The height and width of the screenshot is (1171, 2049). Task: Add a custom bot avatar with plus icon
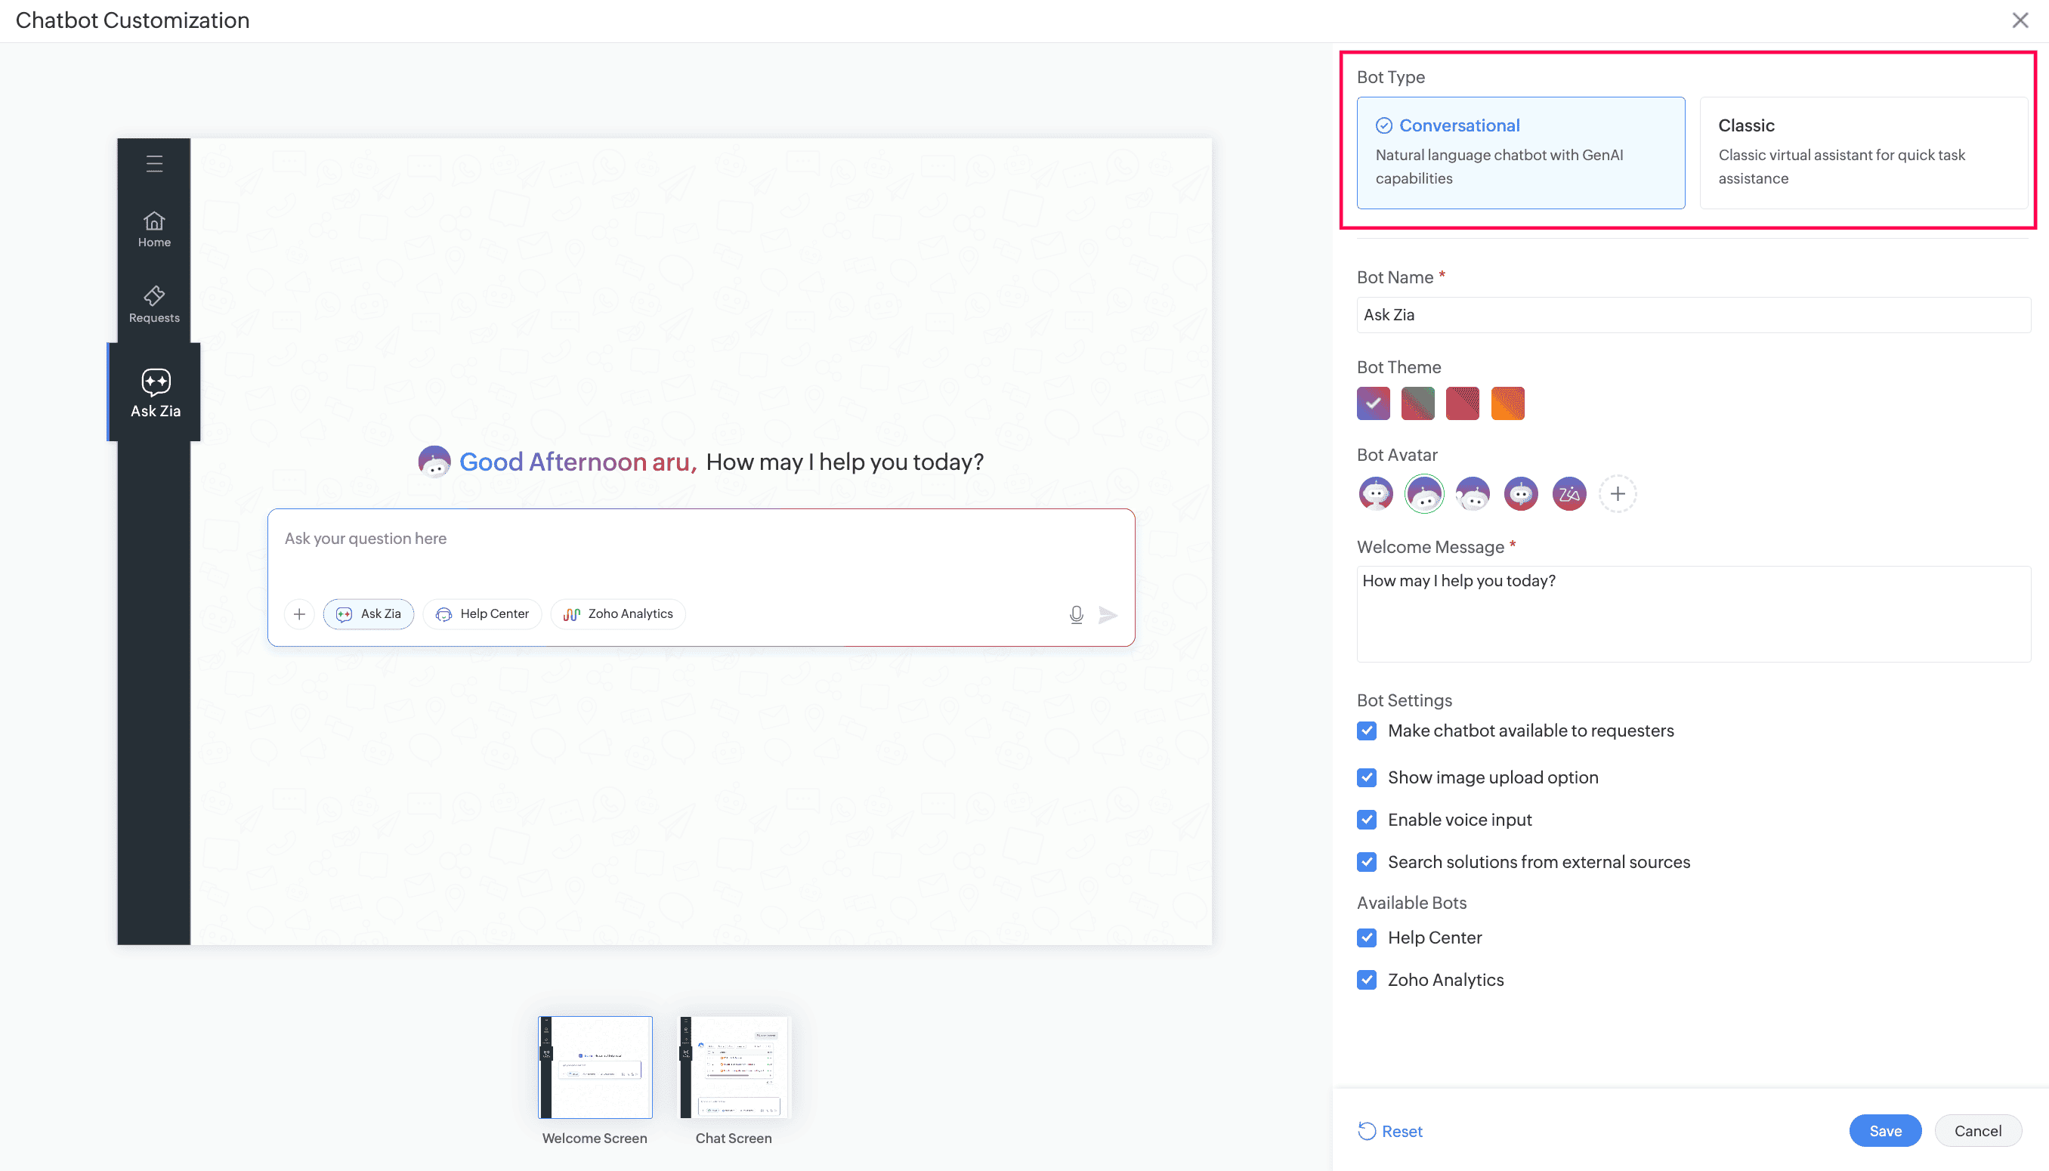tap(1617, 494)
